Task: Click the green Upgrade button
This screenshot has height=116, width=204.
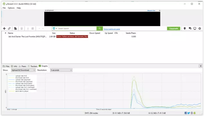Action: [x=174, y=28]
